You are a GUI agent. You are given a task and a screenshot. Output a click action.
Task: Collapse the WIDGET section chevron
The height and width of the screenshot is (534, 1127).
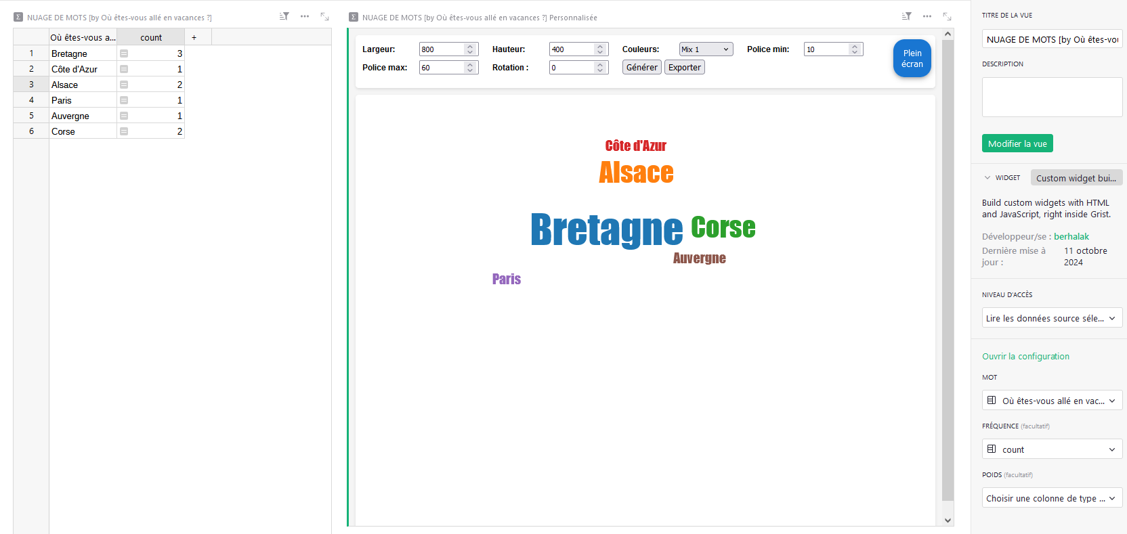pos(987,178)
